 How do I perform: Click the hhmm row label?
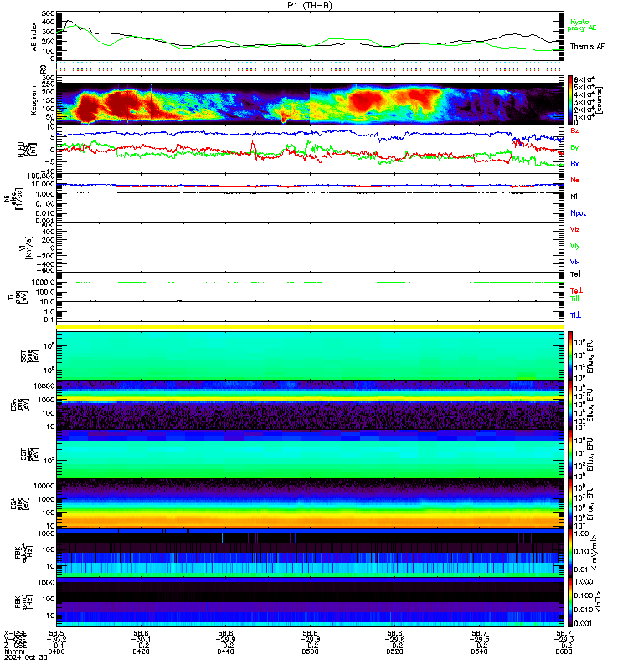coord(13,651)
